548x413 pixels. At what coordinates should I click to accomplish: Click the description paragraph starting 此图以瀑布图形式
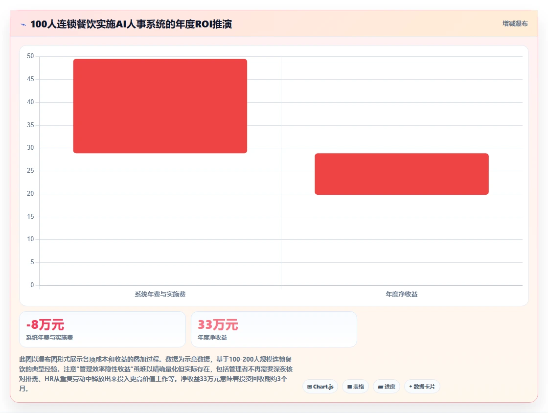click(x=156, y=373)
